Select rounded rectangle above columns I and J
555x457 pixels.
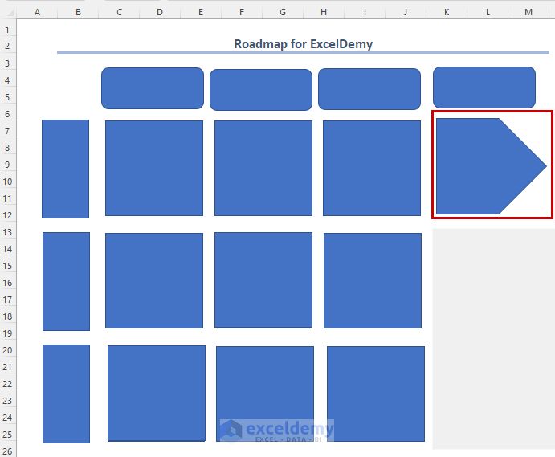tap(369, 89)
